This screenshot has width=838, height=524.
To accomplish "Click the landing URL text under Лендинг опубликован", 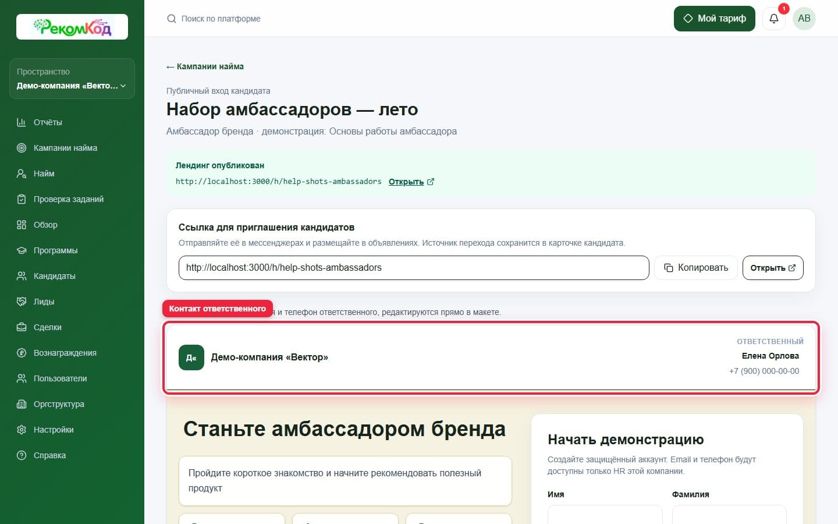I will click(279, 182).
